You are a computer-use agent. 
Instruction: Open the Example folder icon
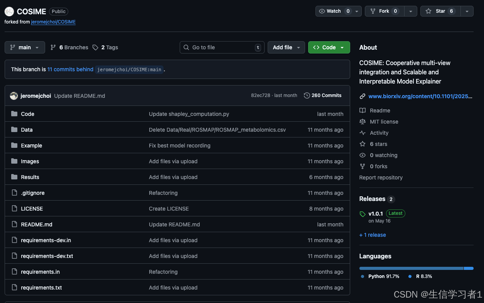pyautogui.click(x=14, y=146)
